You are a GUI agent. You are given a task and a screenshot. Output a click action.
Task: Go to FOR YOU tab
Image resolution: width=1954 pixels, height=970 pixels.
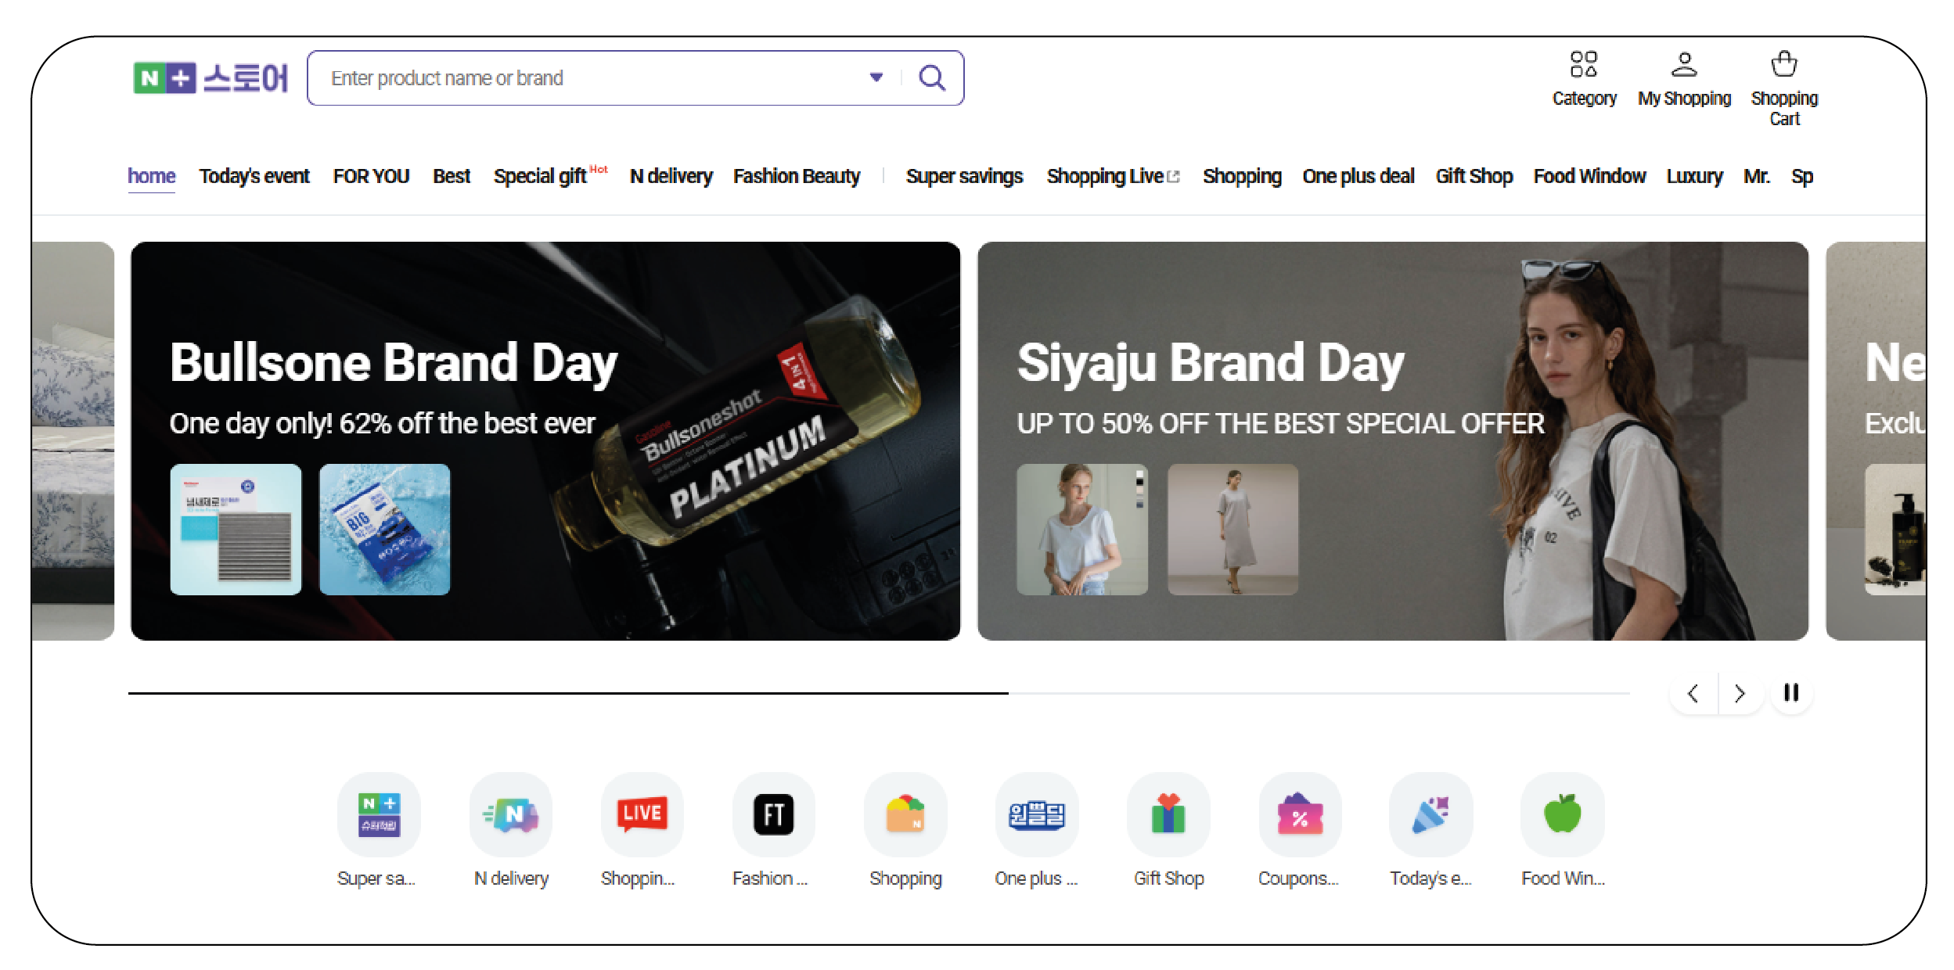(371, 177)
